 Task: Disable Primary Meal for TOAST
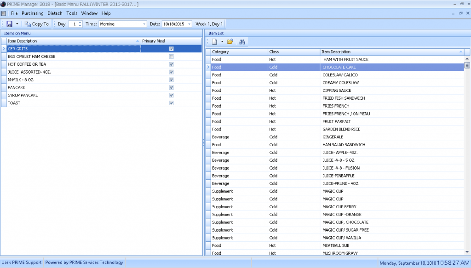pos(171,103)
